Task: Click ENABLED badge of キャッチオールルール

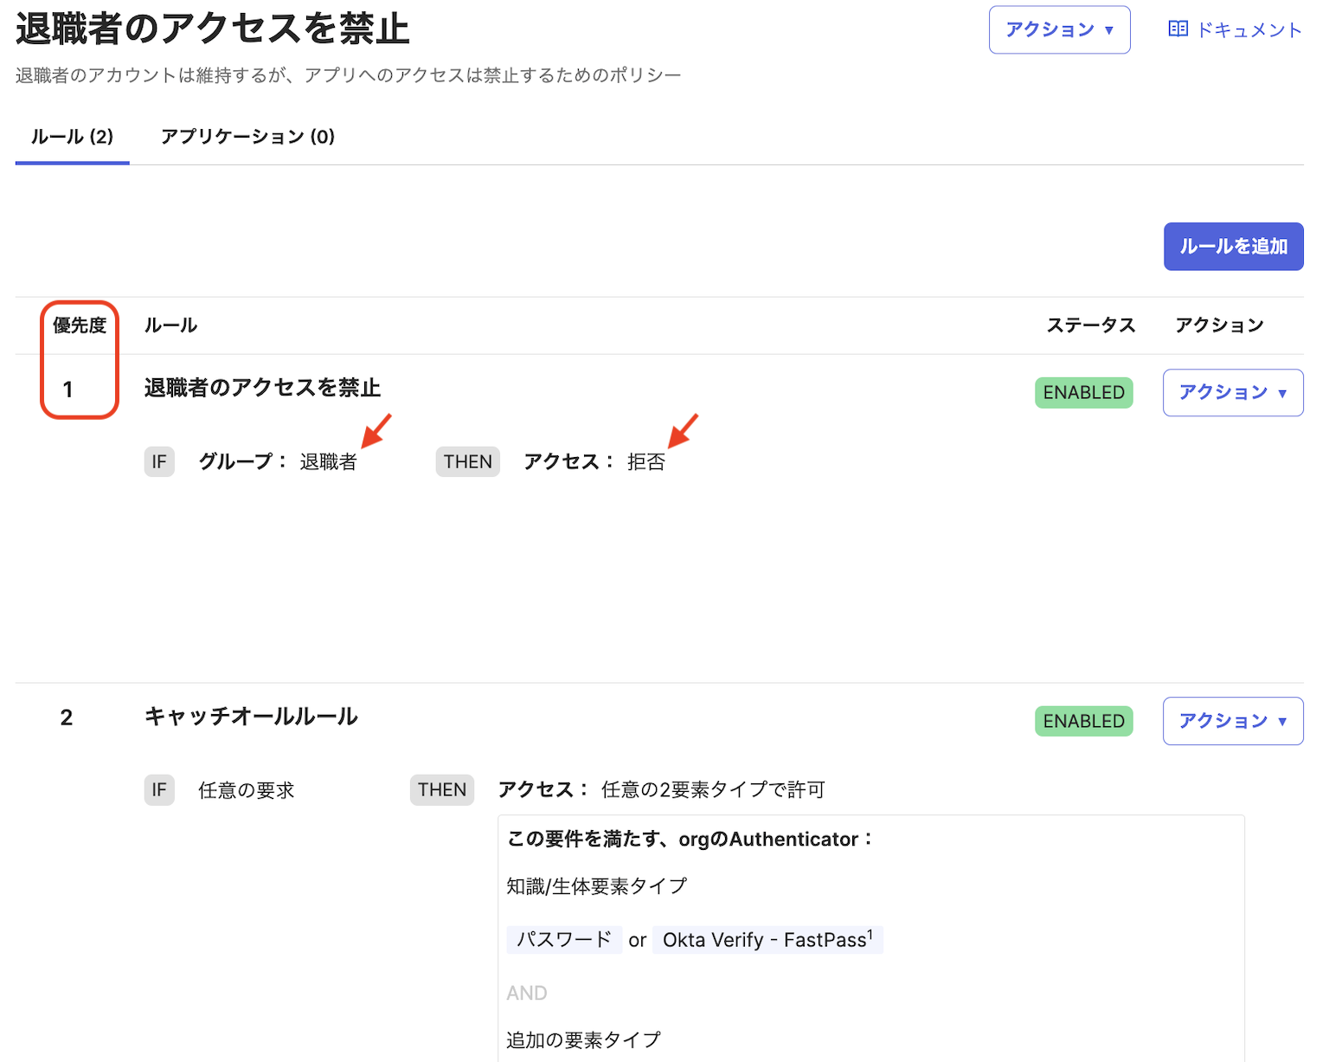Action: point(1083,721)
